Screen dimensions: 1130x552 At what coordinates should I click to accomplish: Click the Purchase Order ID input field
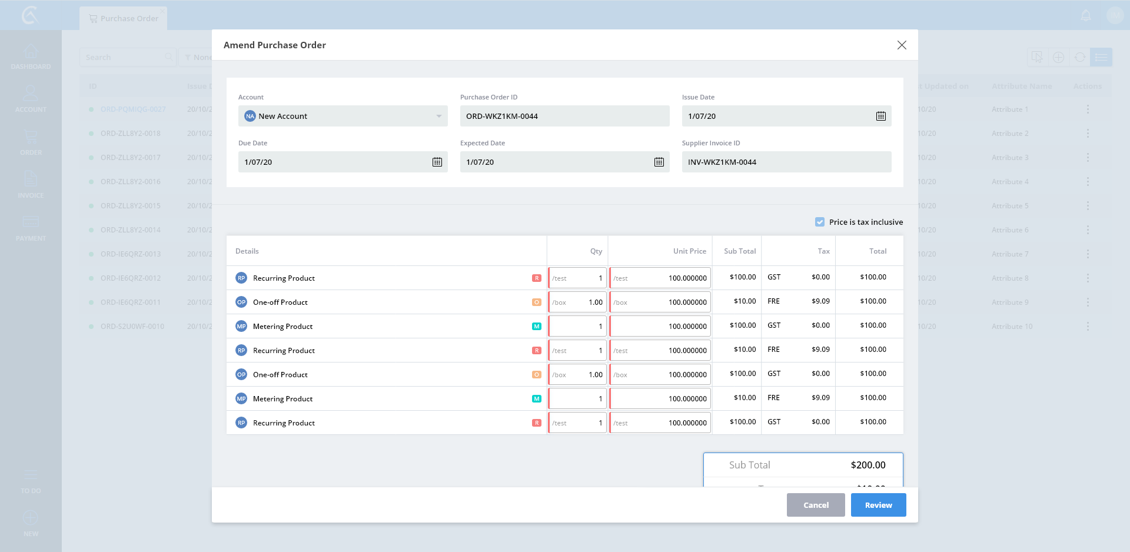tap(564, 116)
